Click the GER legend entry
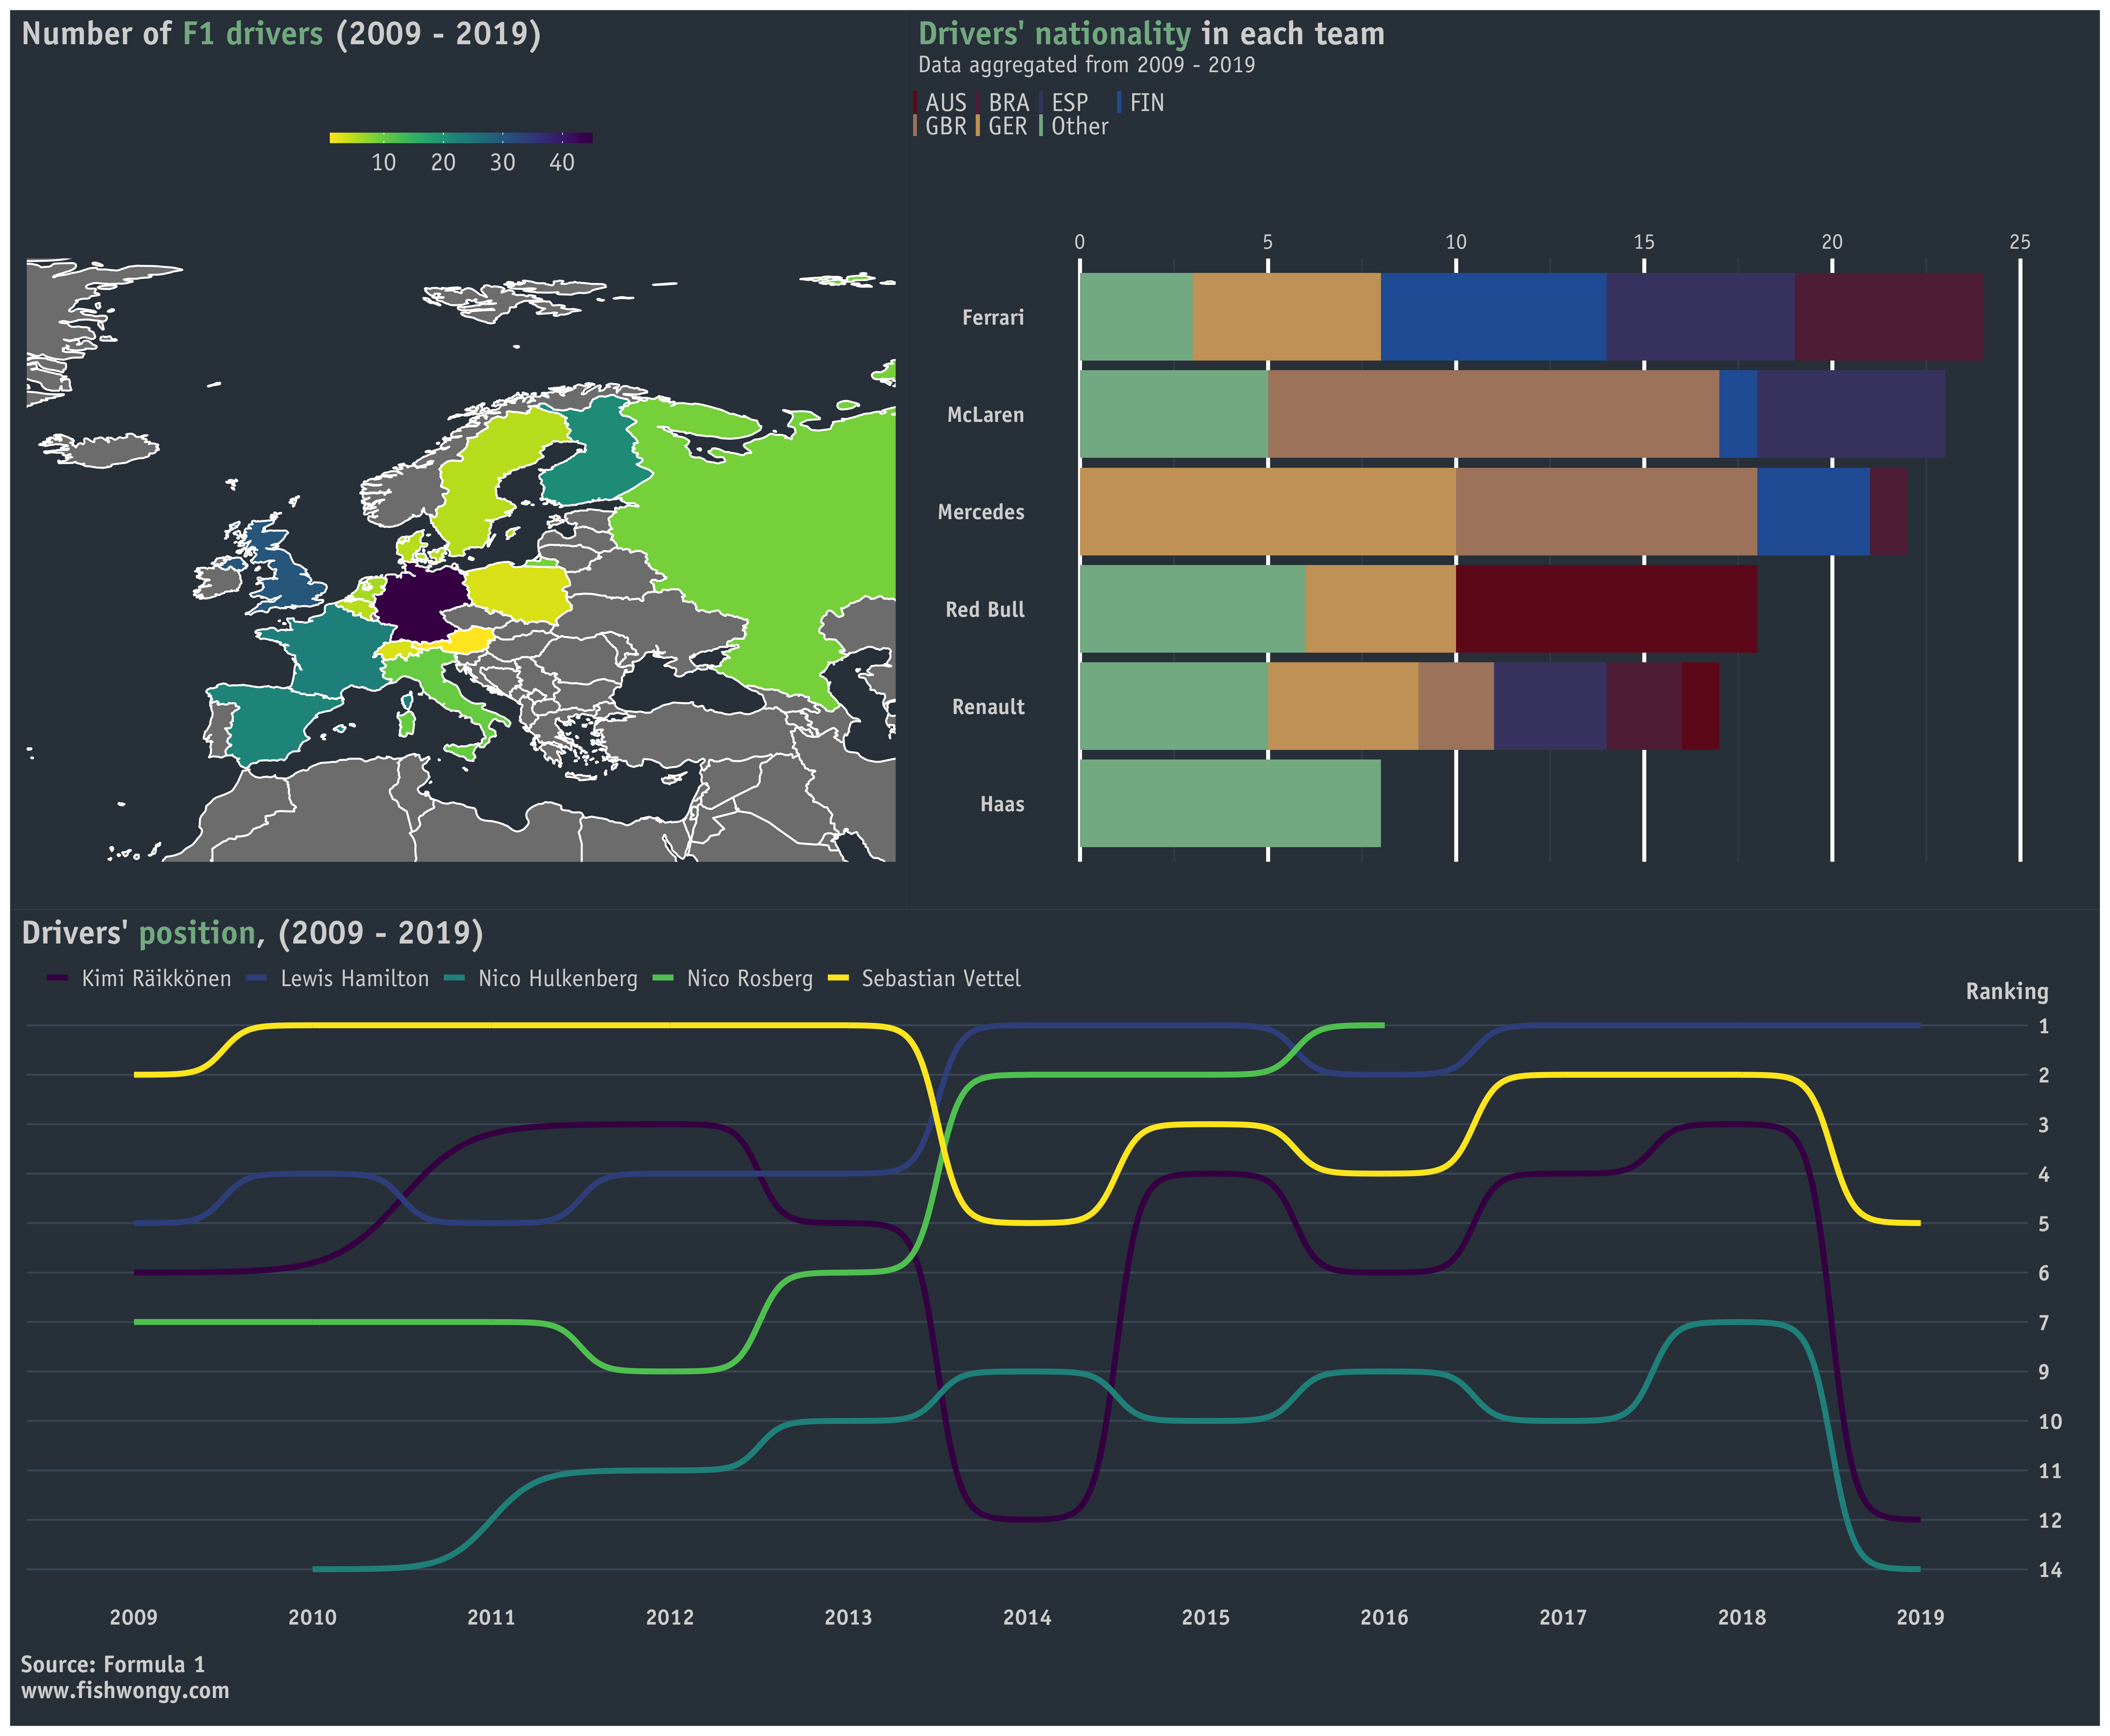Screen dimensions: 2110x1736 [x=1002, y=127]
